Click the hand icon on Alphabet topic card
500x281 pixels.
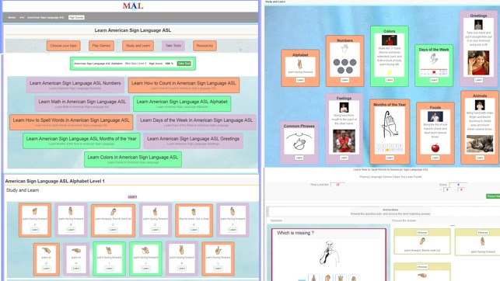coord(300,64)
